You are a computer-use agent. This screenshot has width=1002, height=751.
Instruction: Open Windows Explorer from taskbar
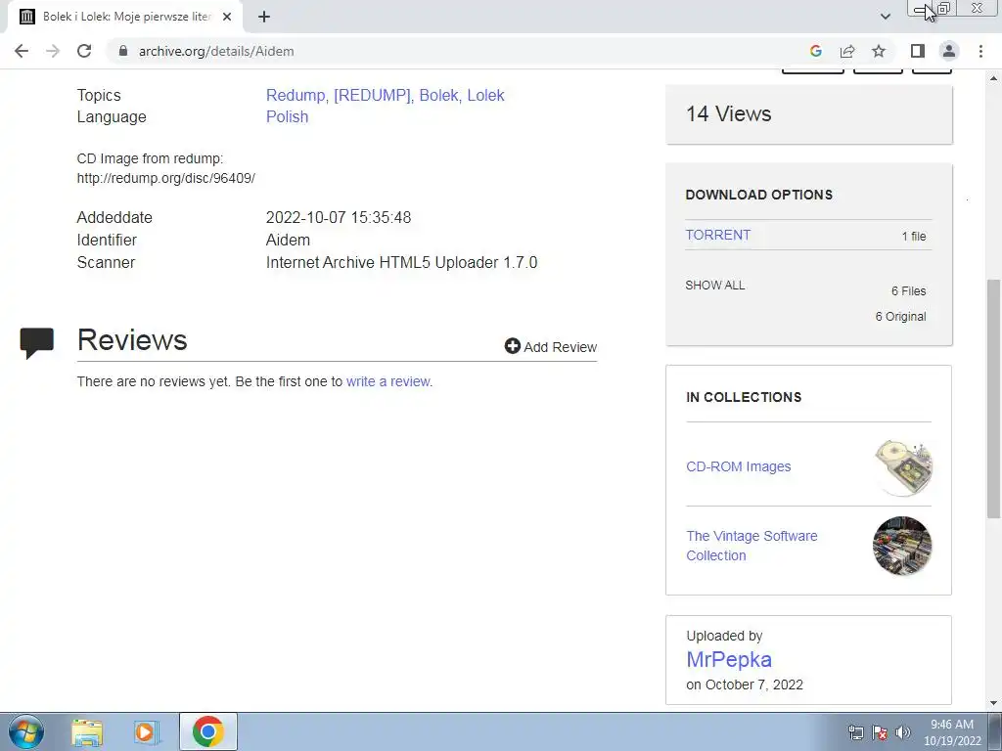[87, 731]
